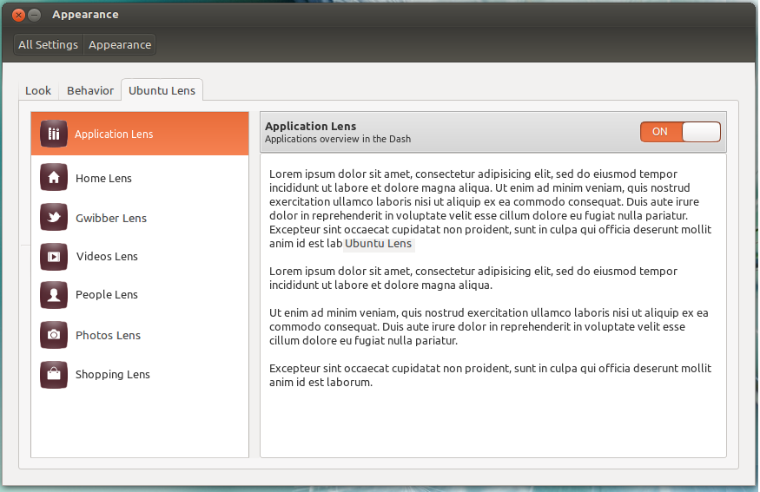Select the Photos Lens text label
The height and width of the screenshot is (492, 760).
(108, 335)
